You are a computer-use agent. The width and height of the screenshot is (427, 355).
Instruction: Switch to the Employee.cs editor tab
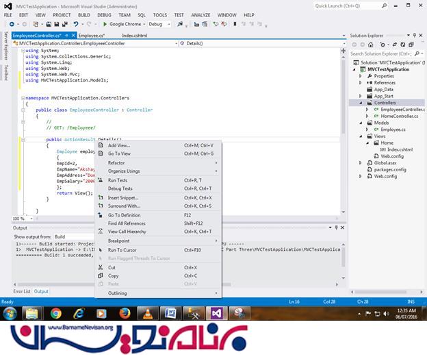(x=91, y=34)
